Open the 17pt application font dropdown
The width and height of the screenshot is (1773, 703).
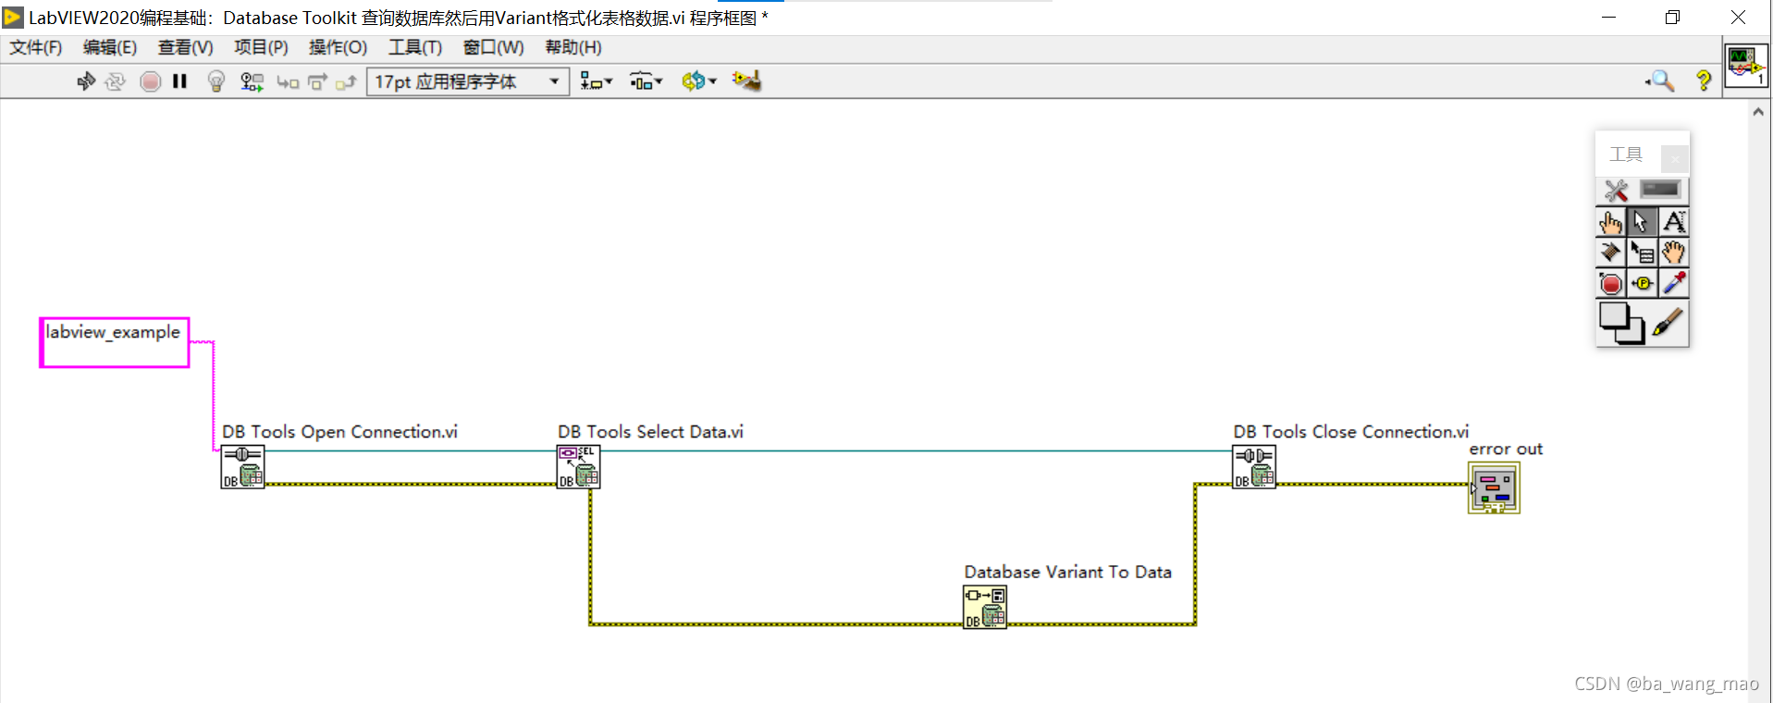click(x=468, y=81)
